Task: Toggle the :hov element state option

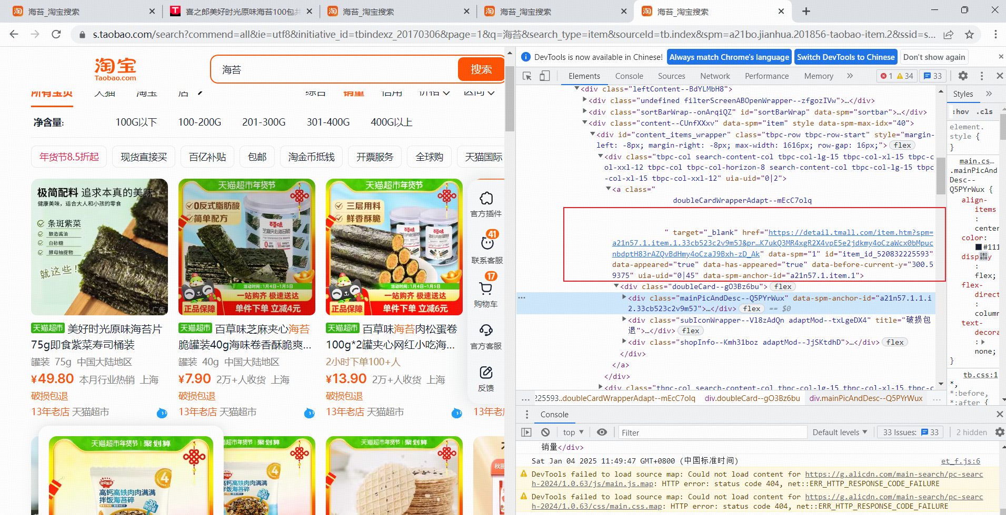Action: point(961,111)
